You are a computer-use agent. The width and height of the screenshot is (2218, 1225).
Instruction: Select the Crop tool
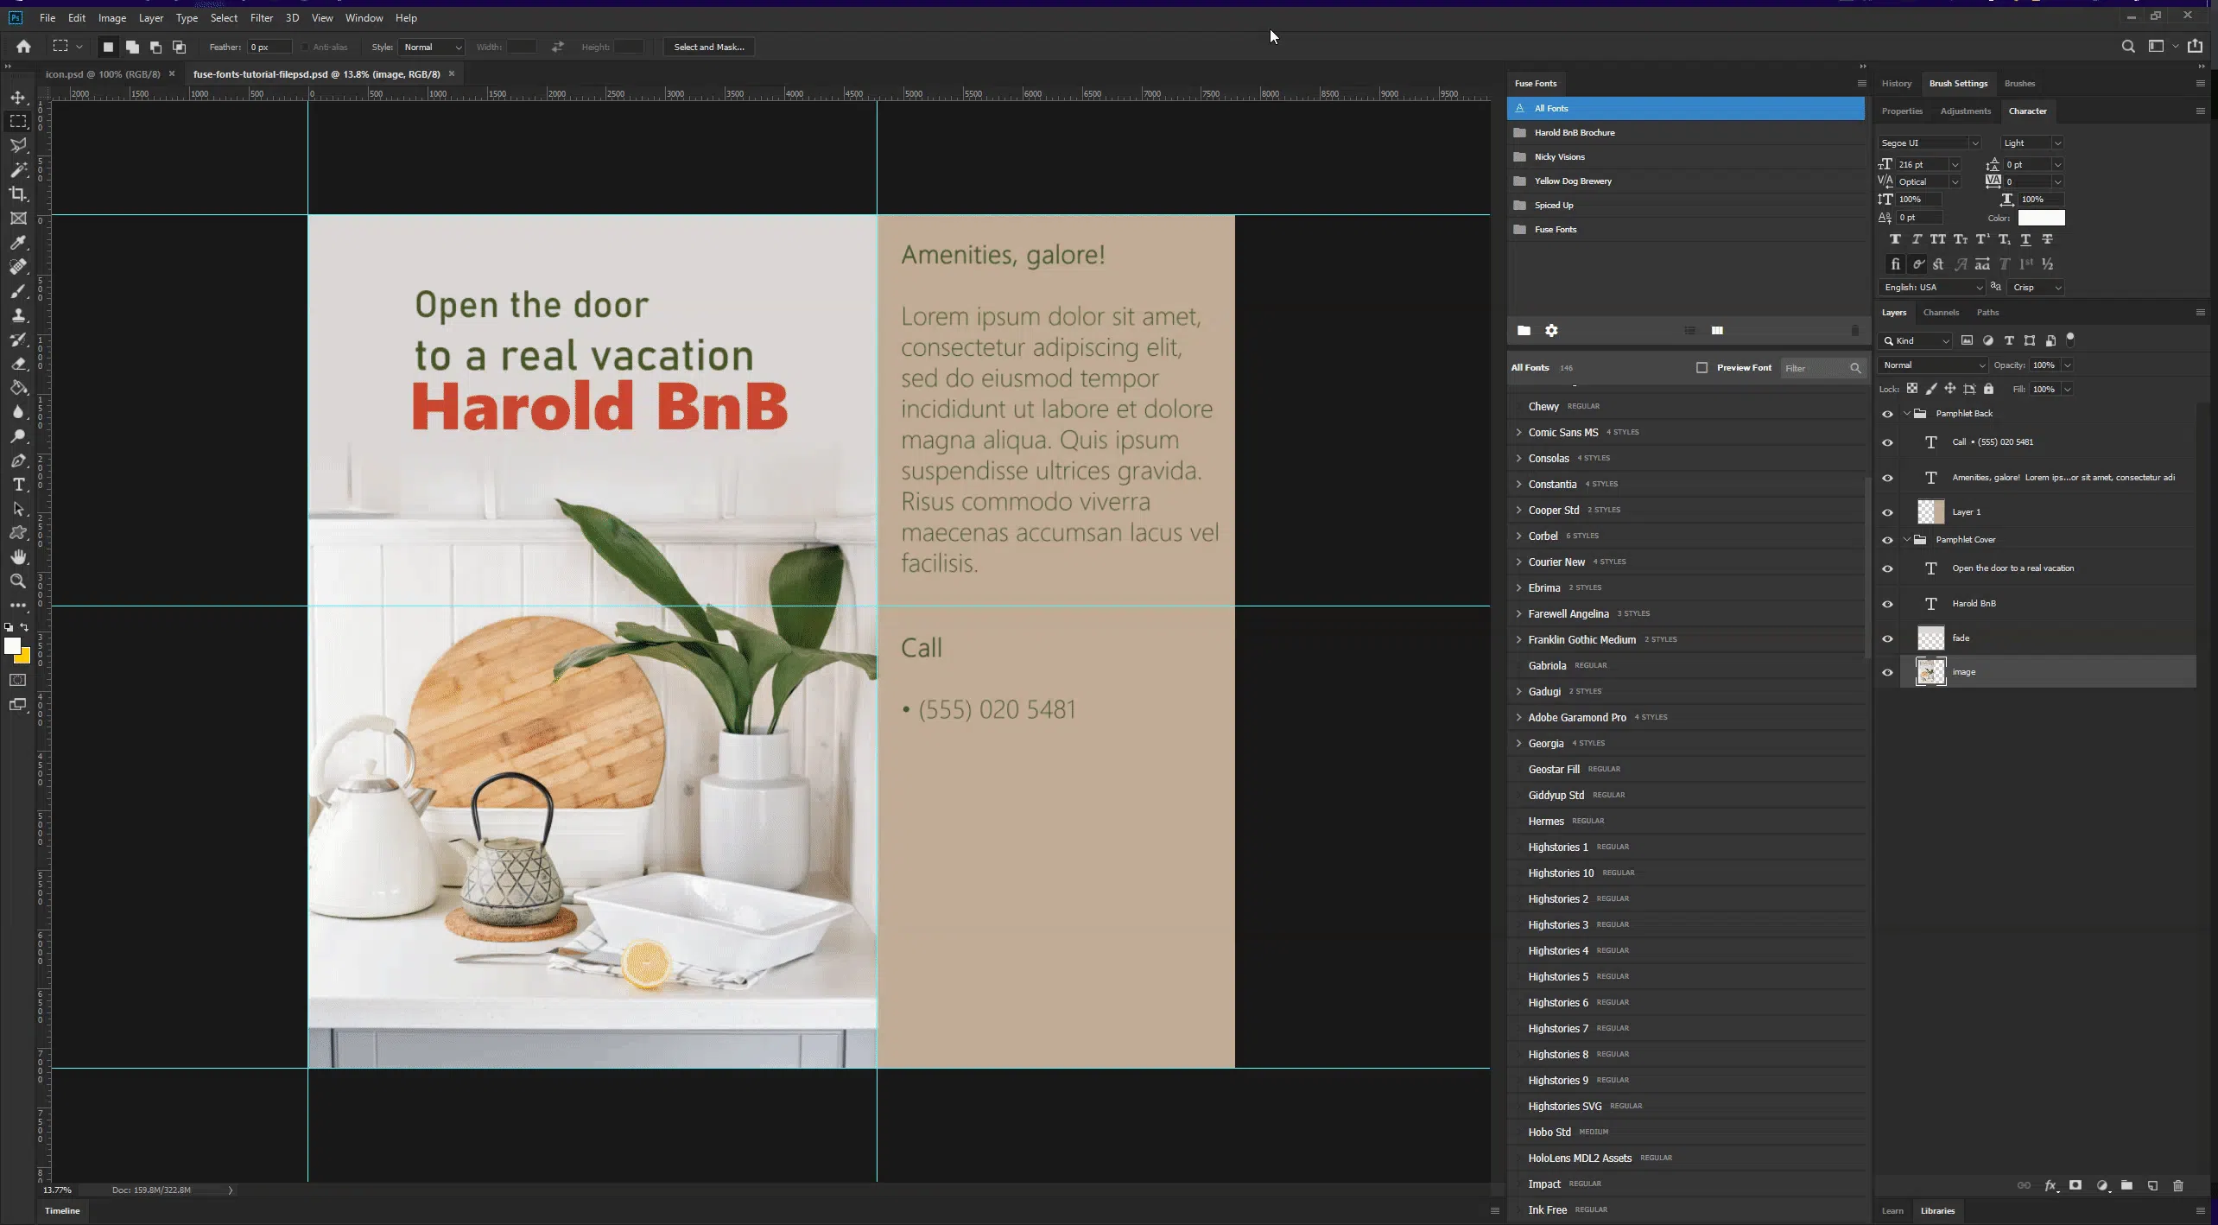(x=18, y=194)
